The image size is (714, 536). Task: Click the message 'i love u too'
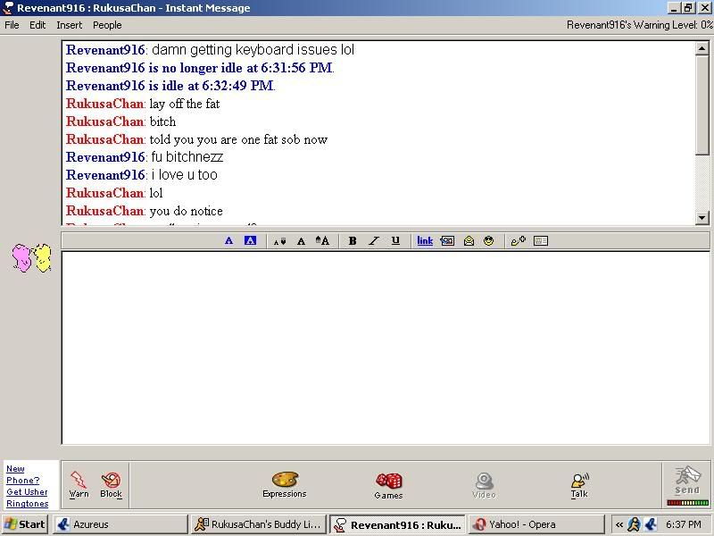pyautogui.click(x=185, y=175)
